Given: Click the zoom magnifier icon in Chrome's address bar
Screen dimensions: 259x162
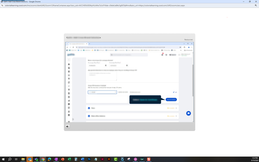Looking at the screenshot, I should pos(256,5).
